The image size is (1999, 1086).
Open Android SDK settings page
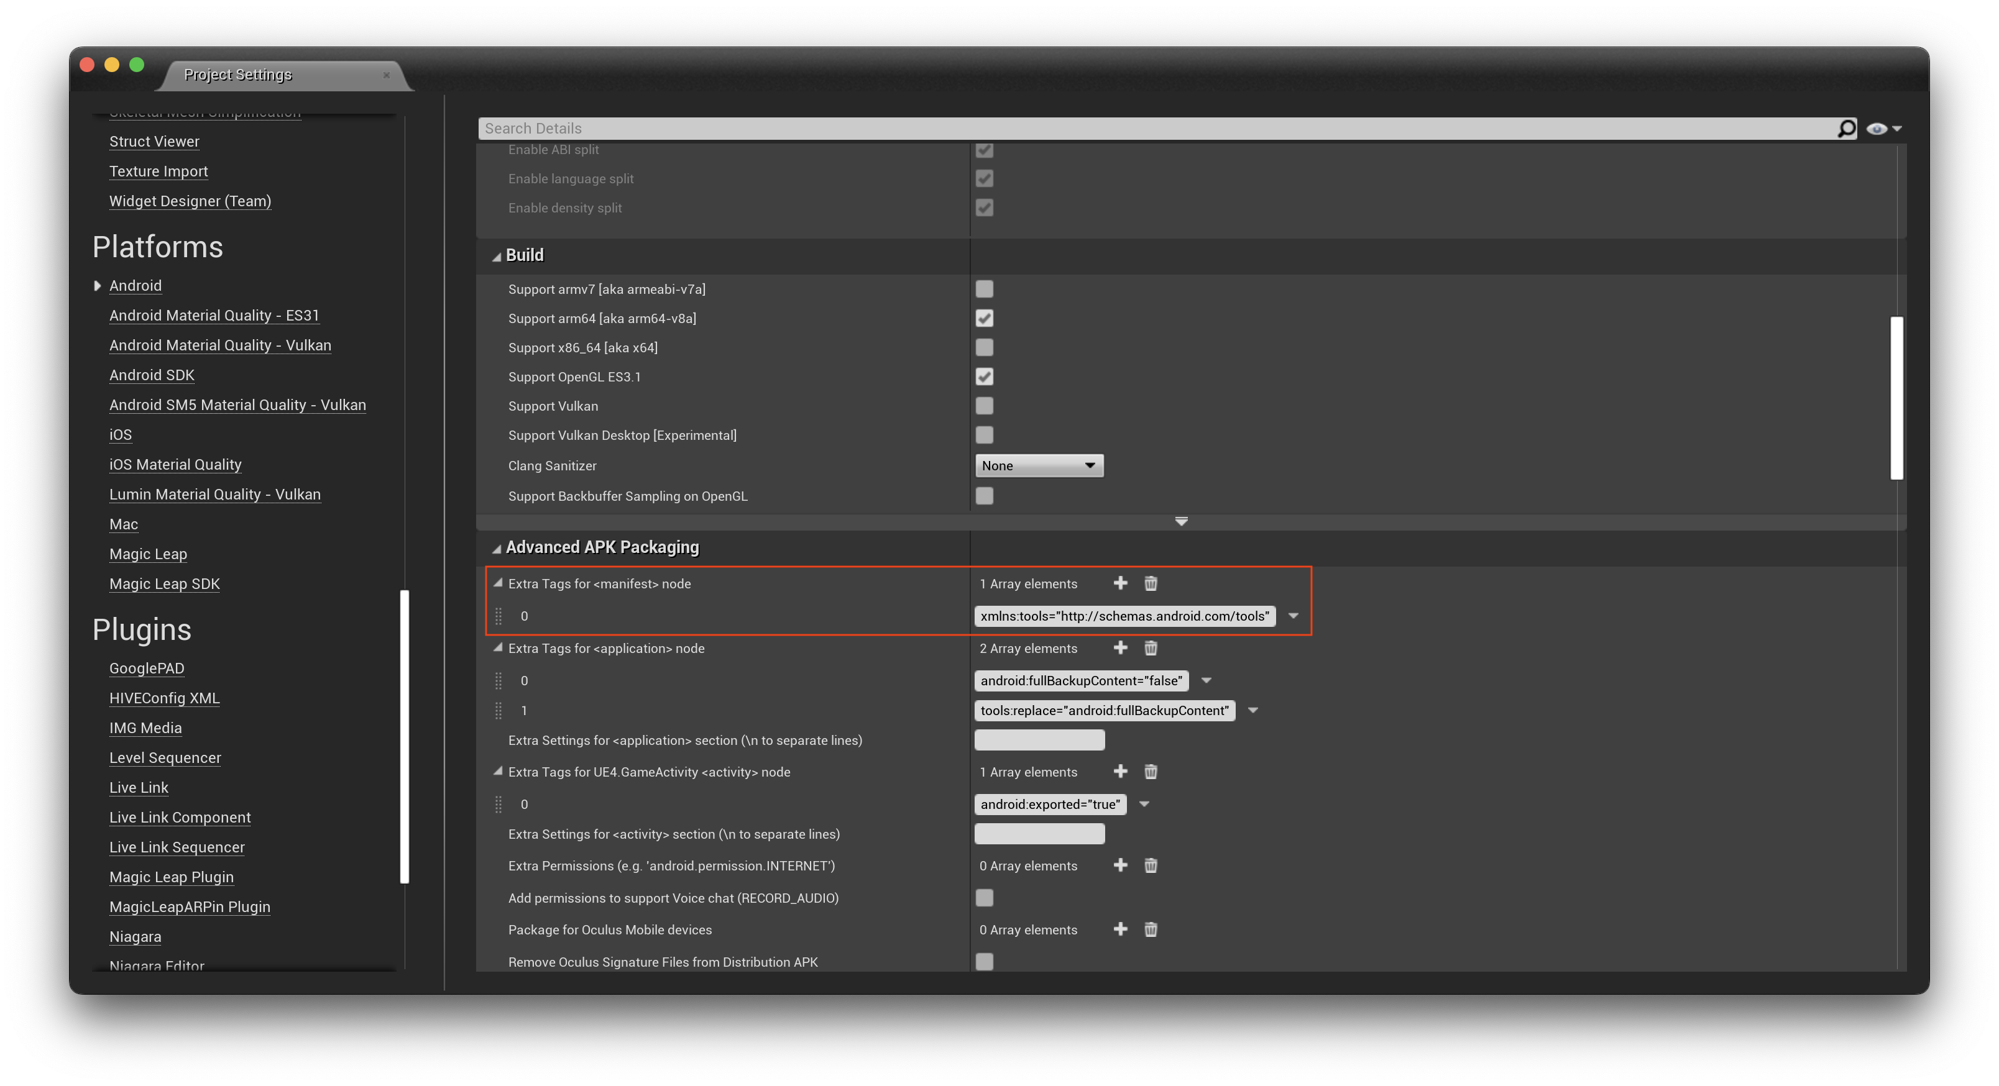pyautogui.click(x=151, y=375)
